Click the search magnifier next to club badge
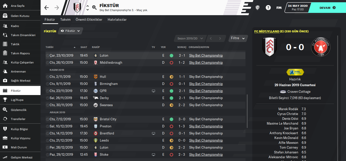 (94, 8)
